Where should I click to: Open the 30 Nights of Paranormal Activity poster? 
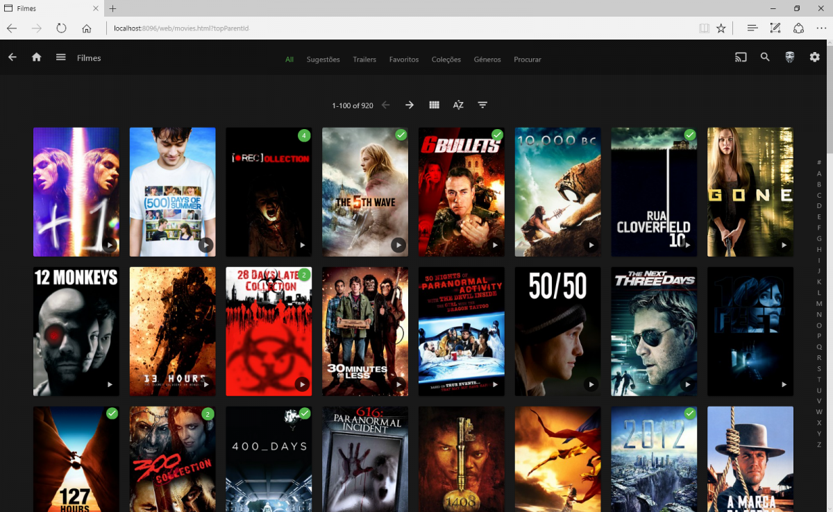click(462, 332)
